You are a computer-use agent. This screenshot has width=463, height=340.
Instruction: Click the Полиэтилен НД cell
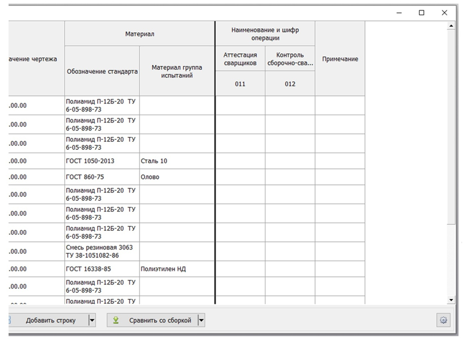point(177,269)
